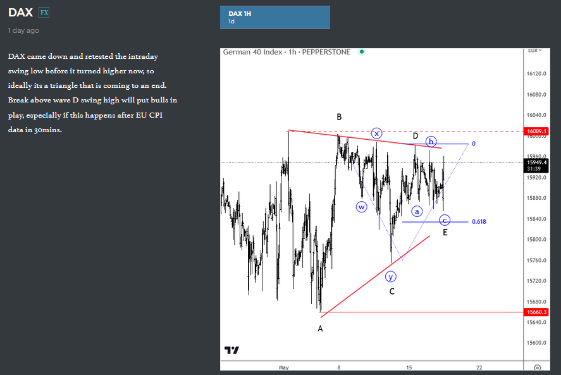Click the 15600.0 price axis value
This screenshot has height=375, width=561.
coord(536,343)
